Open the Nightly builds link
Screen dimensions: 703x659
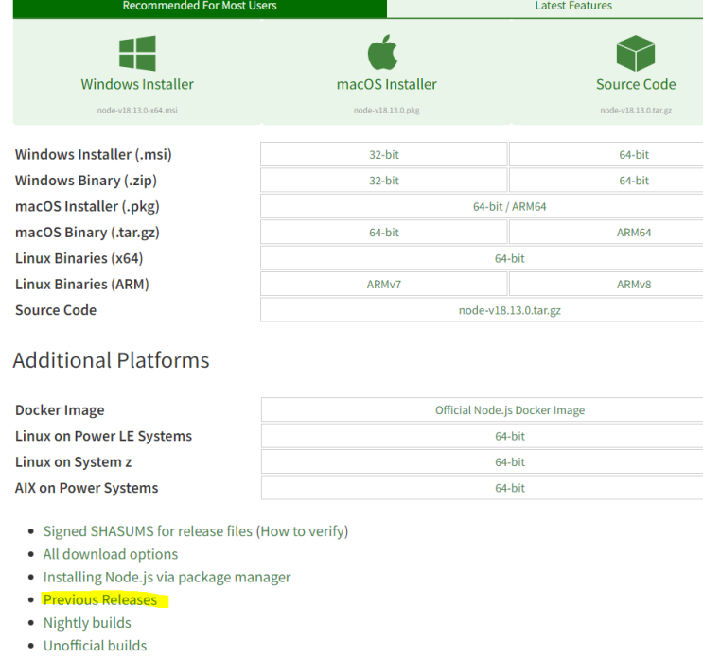87,623
